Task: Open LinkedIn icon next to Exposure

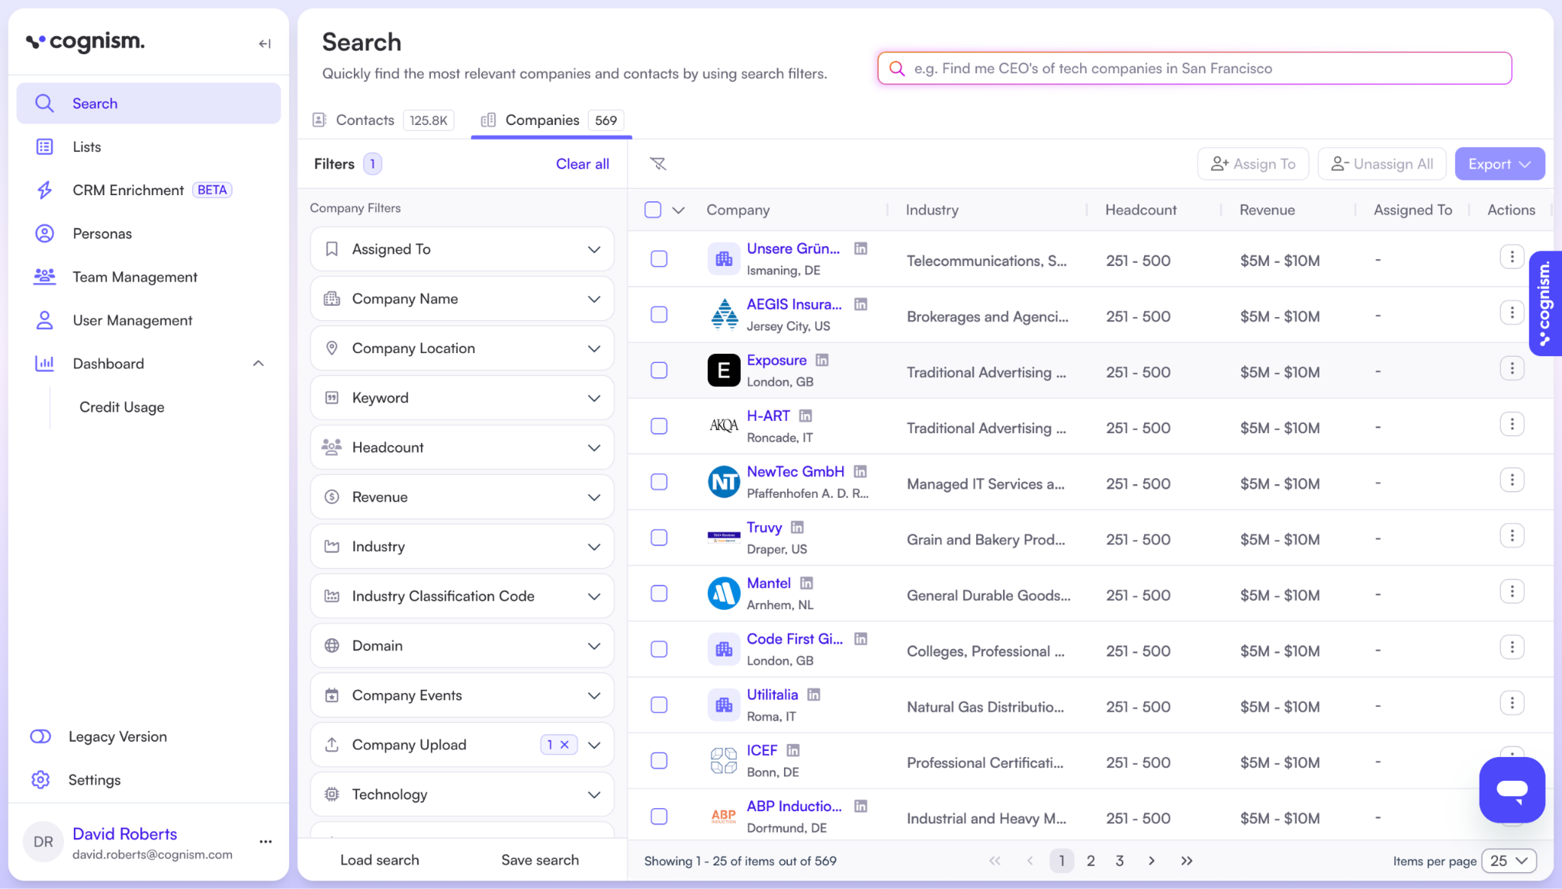Action: pos(822,360)
